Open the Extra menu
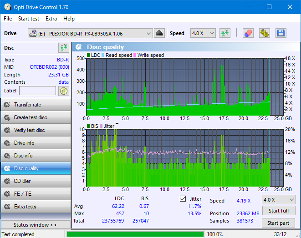The image size is (301, 238). [51, 19]
